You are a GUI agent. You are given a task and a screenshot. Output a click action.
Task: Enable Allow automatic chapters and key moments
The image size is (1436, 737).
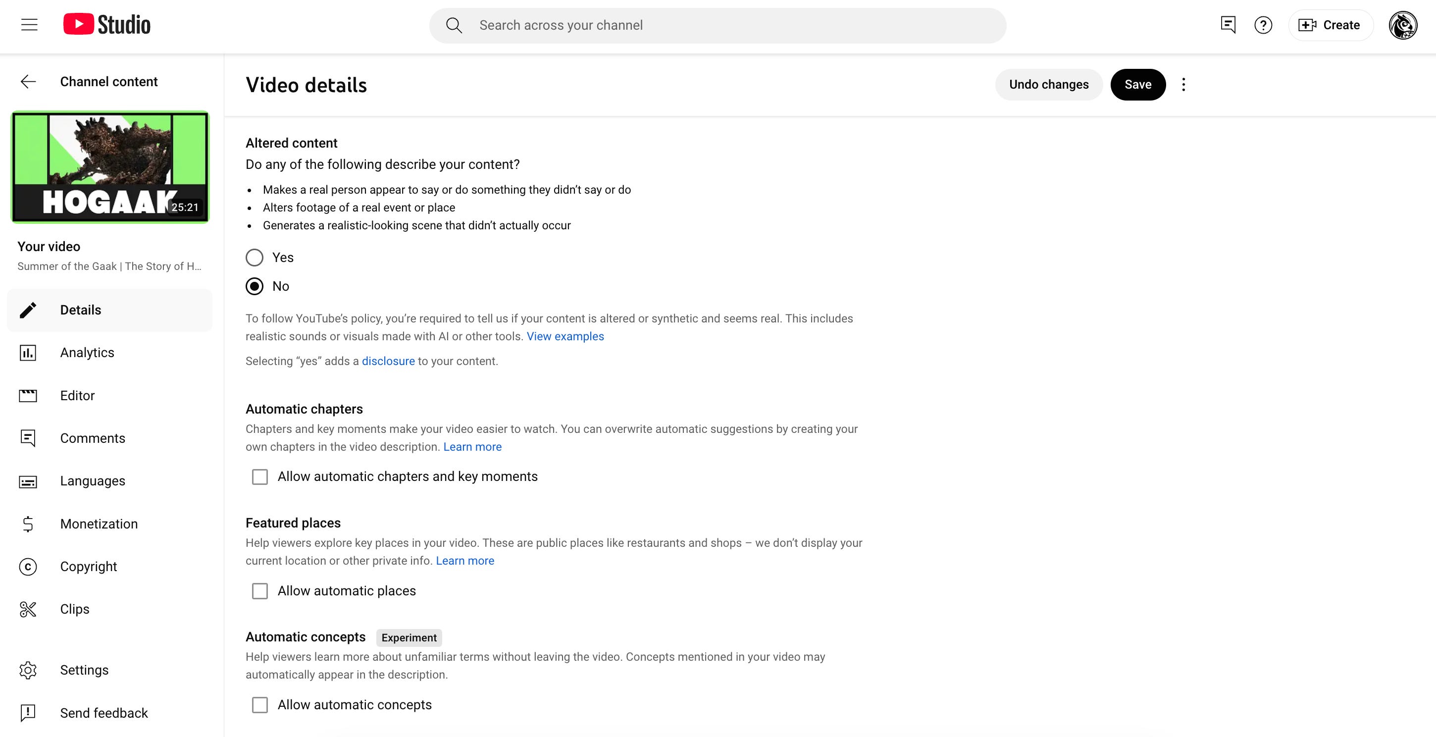pos(260,476)
